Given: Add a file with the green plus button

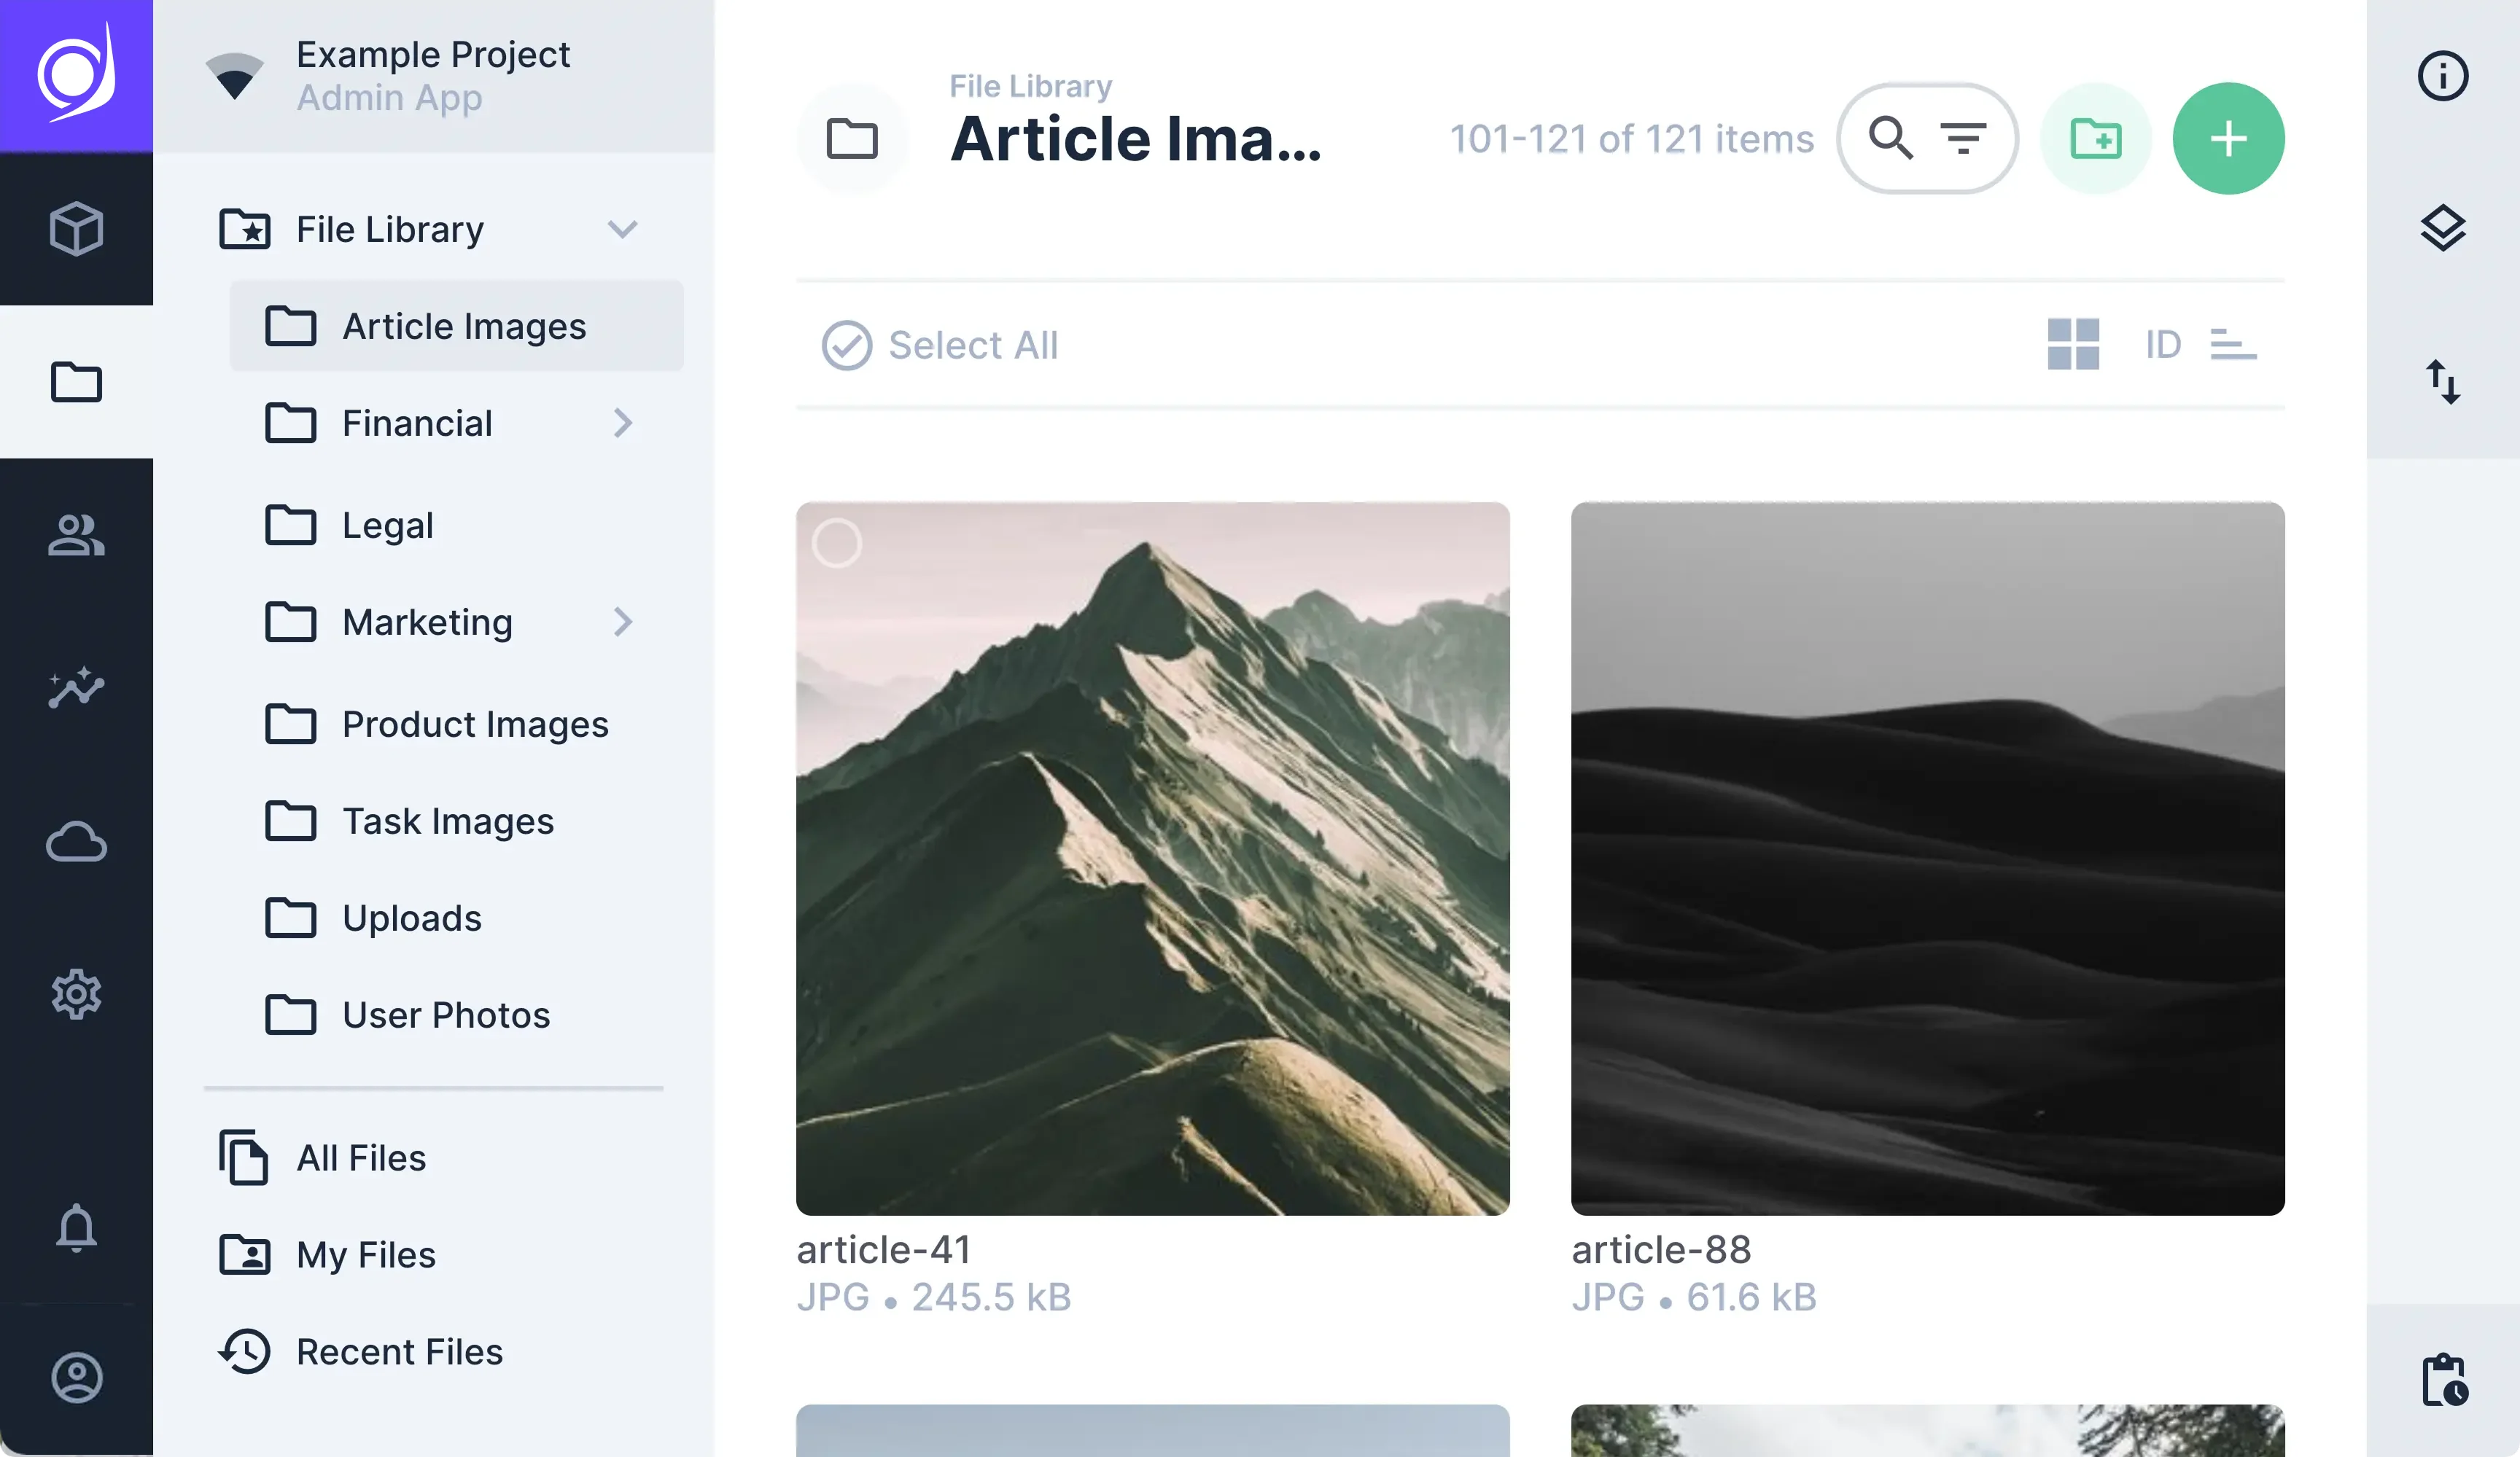Looking at the screenshot, I should (x=2228, y=138).
